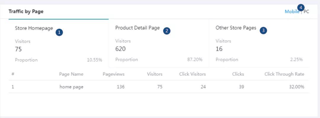The width and height of the screenshot is (320, 118).
Task: Select the Store Homepage tab
Action: tap(59, 43)
